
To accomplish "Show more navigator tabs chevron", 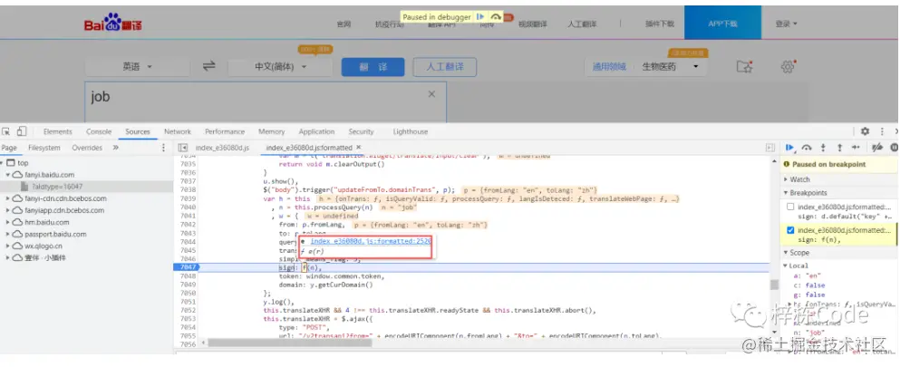I will pyautogui.click(x=115, y=148).
